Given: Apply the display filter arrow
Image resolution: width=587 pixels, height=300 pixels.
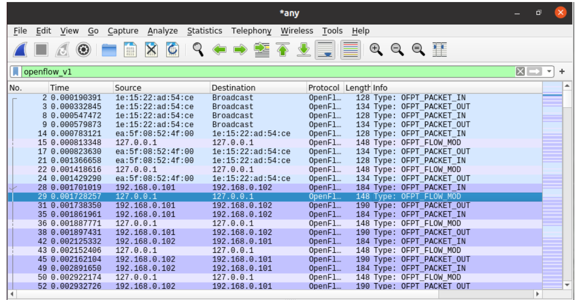Looking at the screenshot, I should (x=534, y=71).
